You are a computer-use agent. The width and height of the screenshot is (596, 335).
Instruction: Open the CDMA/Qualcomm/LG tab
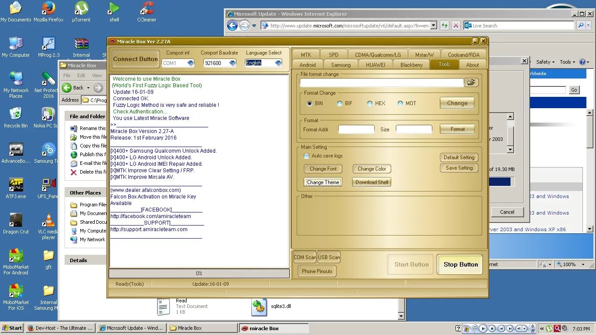point(378,55)
